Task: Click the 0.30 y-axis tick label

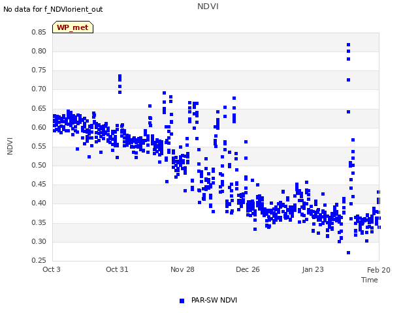Action: (39, 242)
